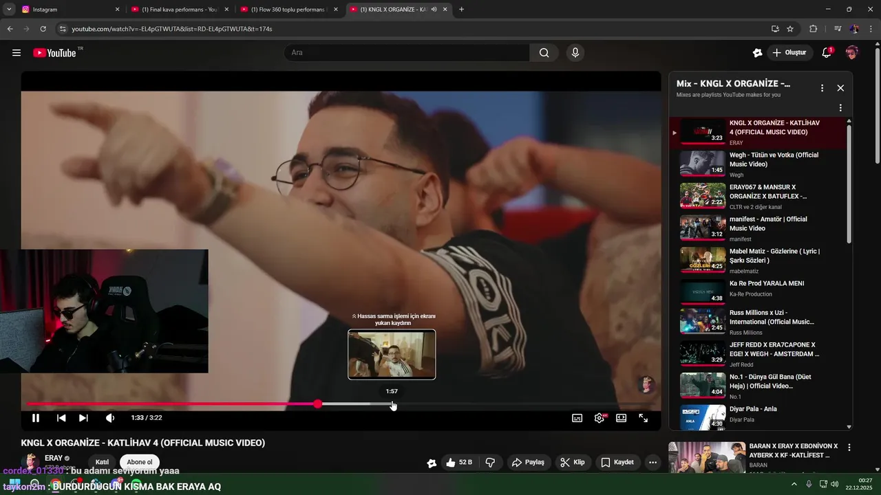This screenshot has width=881, height=495.
Task: Play KATLİHAV 4 in playlist
Action: click(757, 132)
